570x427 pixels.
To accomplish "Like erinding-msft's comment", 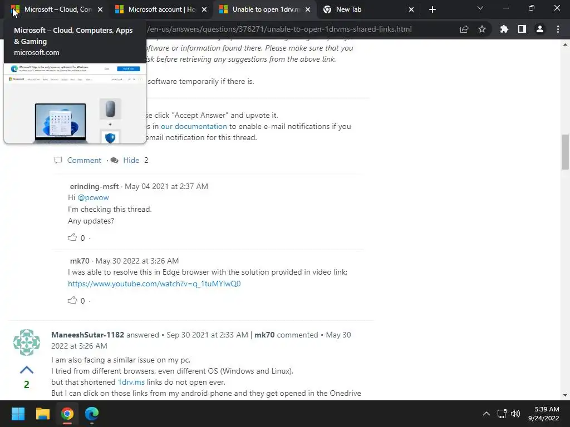I will click(72, 237).
